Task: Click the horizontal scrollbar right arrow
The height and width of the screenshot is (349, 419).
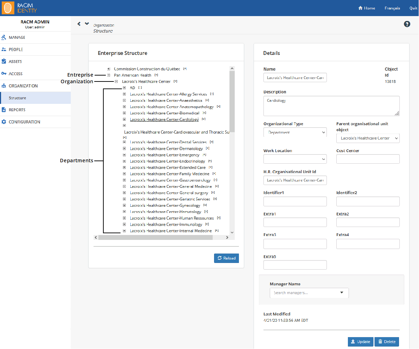Action: [227, 237]
